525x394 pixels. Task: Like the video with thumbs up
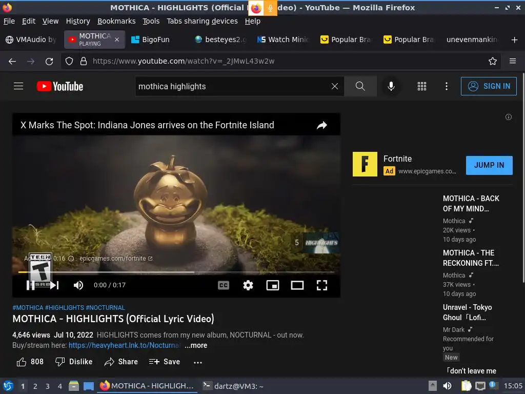pyautogui.click(x=30, y=362)
